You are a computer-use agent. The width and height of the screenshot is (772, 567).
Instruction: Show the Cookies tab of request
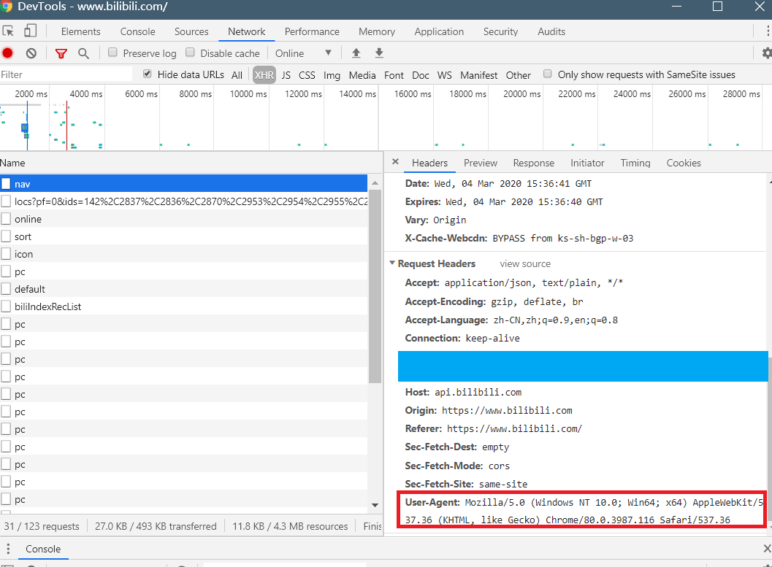pos(684,163)
